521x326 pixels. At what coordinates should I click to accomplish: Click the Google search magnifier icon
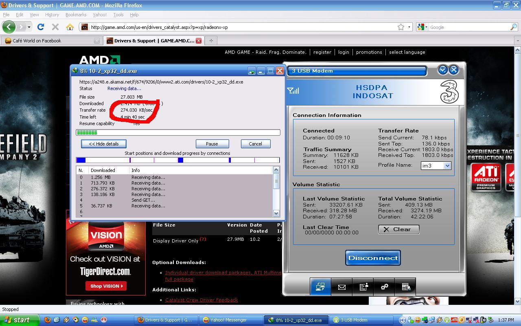514,27
